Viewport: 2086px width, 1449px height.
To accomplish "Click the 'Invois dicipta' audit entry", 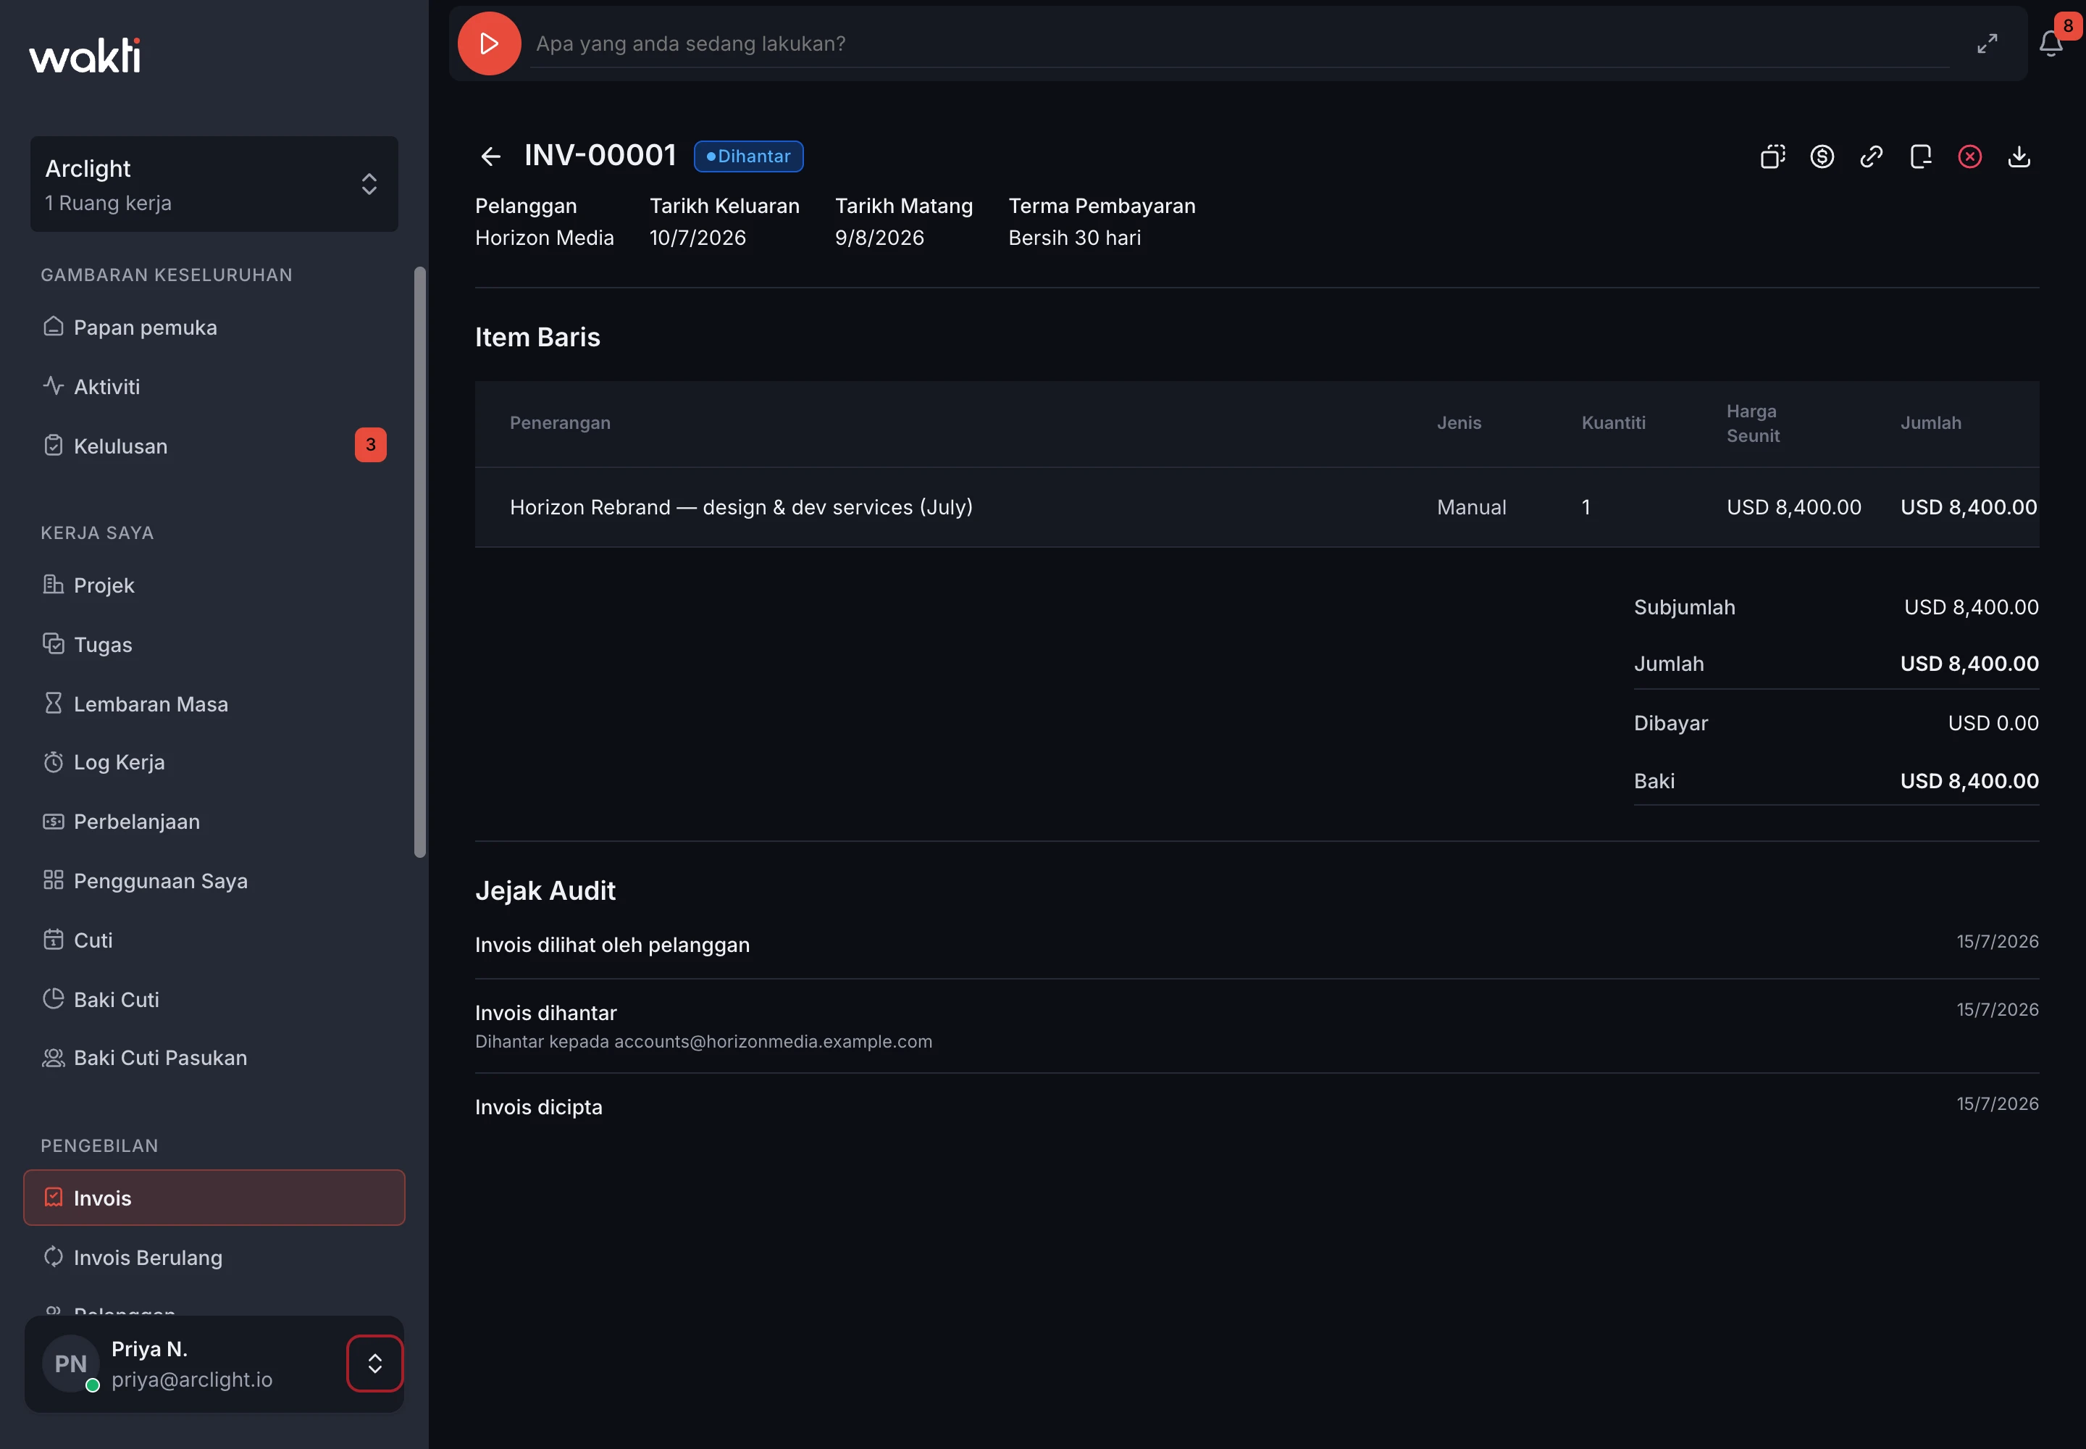I will [x=1257, y=1107].
